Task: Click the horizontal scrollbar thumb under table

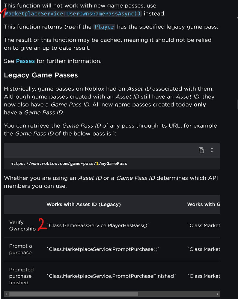Action: (74, 294)
